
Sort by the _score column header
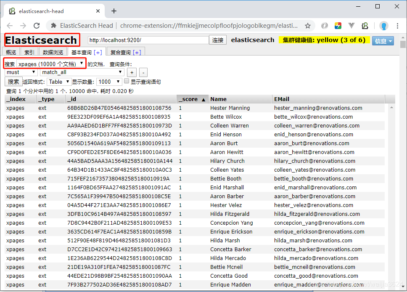[x=192, y=99]
